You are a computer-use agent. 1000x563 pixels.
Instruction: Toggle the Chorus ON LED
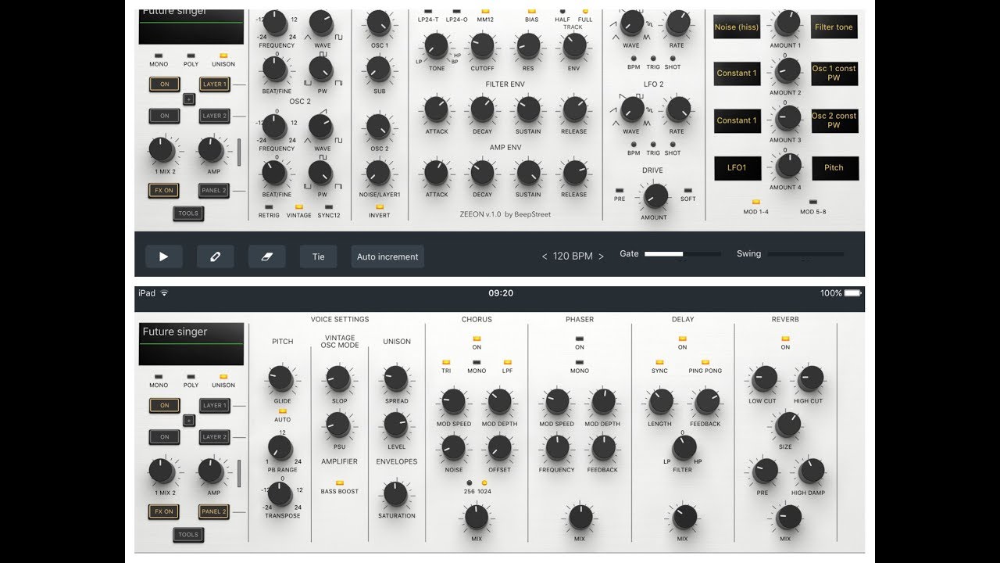click(477, 338)
